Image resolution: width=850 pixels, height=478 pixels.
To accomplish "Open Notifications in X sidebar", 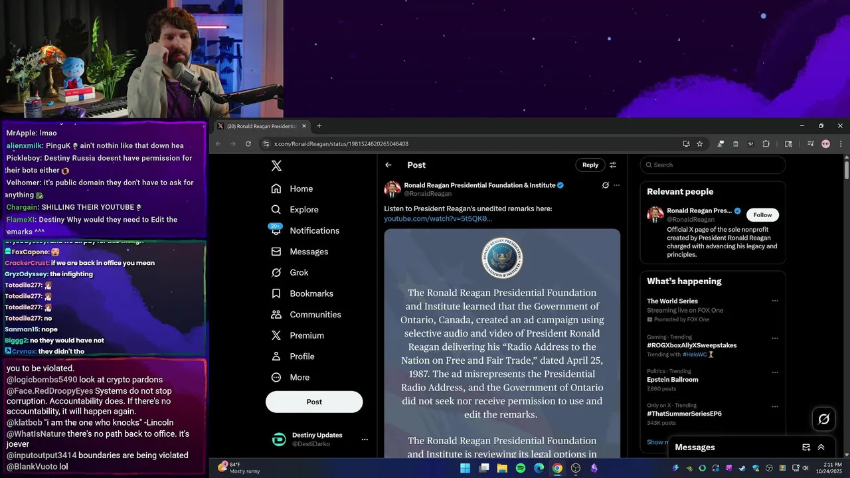I will tap(305, 230).
